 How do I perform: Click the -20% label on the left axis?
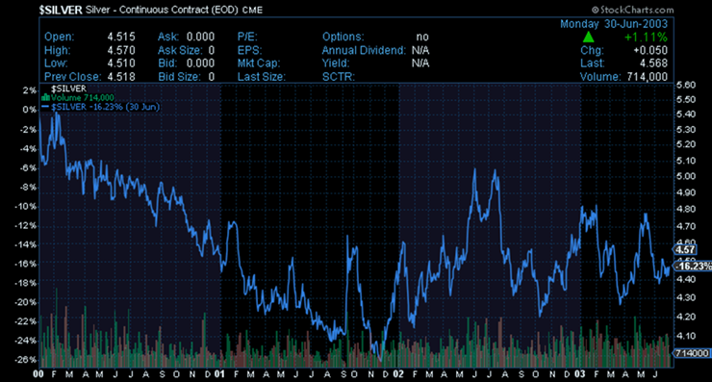point(25,302)
